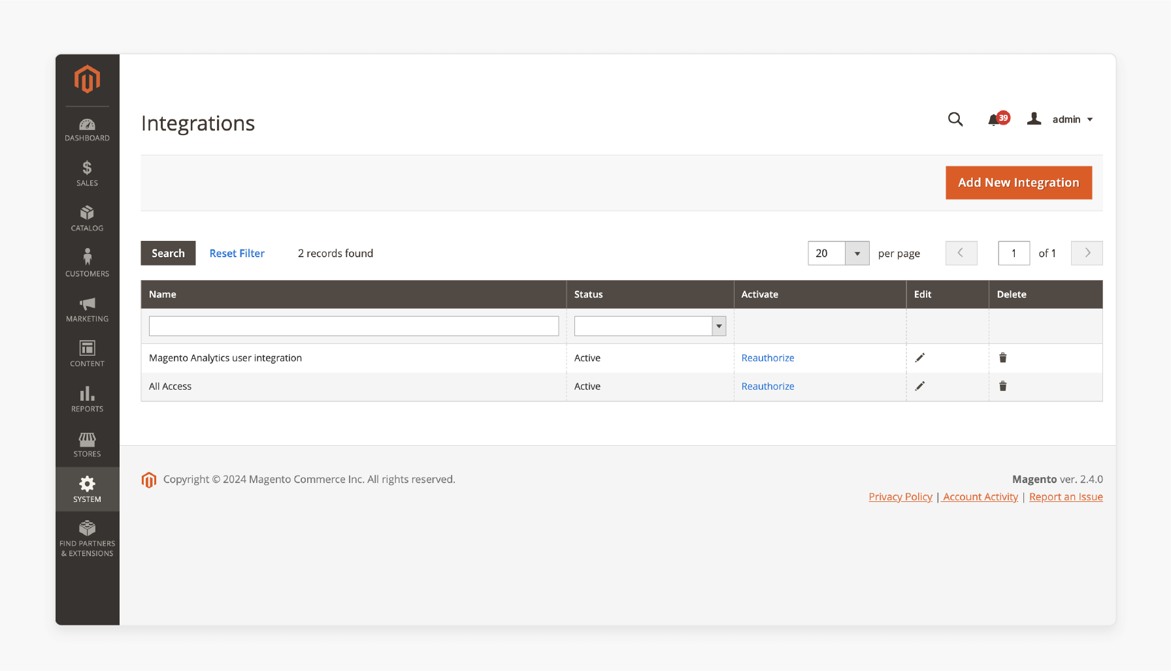The image size is (1171, 671).
Task: Click the Magento logo in footer
Action: tap(149, 480)
